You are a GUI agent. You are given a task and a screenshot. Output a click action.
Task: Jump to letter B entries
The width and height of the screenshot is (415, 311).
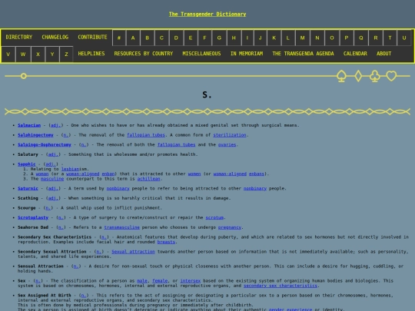tap(147, 38)
